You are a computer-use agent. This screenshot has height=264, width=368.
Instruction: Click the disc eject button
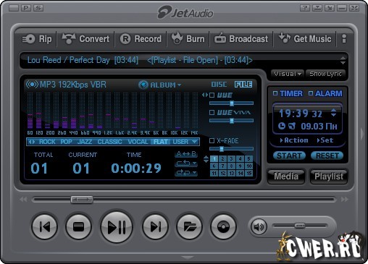pyautogui.click(x=223, y=227)
